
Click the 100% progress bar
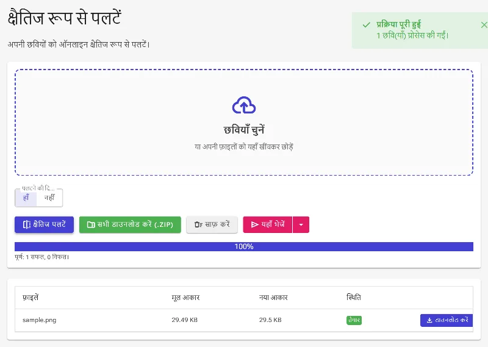244,246
